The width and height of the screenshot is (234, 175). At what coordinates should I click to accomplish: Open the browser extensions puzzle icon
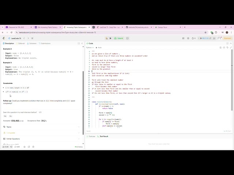point(216,32)
